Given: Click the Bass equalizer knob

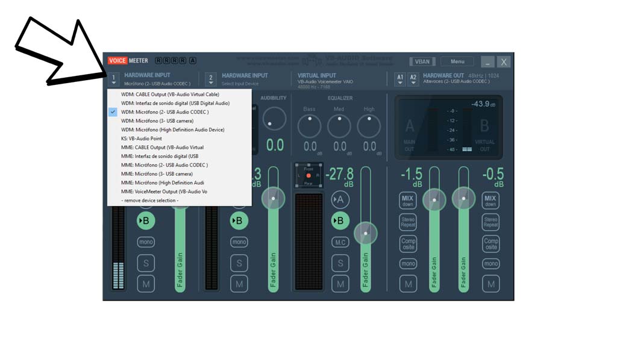Looking at the screenshot, I should 309,126.
